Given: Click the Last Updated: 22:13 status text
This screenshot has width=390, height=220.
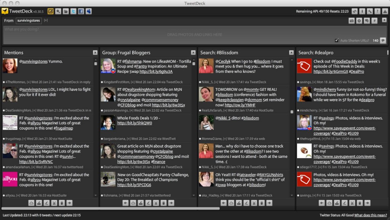Looking at the screenshot, I should click(x=42, y=215).
